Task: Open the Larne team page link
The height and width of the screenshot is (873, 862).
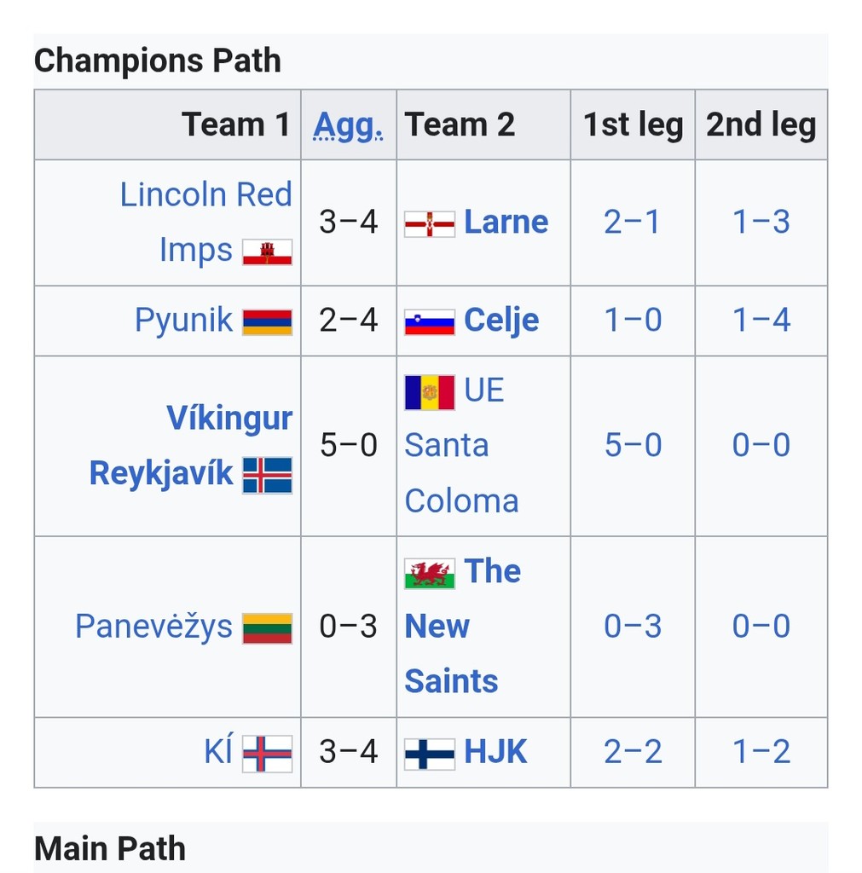Action: pos(506,222)
